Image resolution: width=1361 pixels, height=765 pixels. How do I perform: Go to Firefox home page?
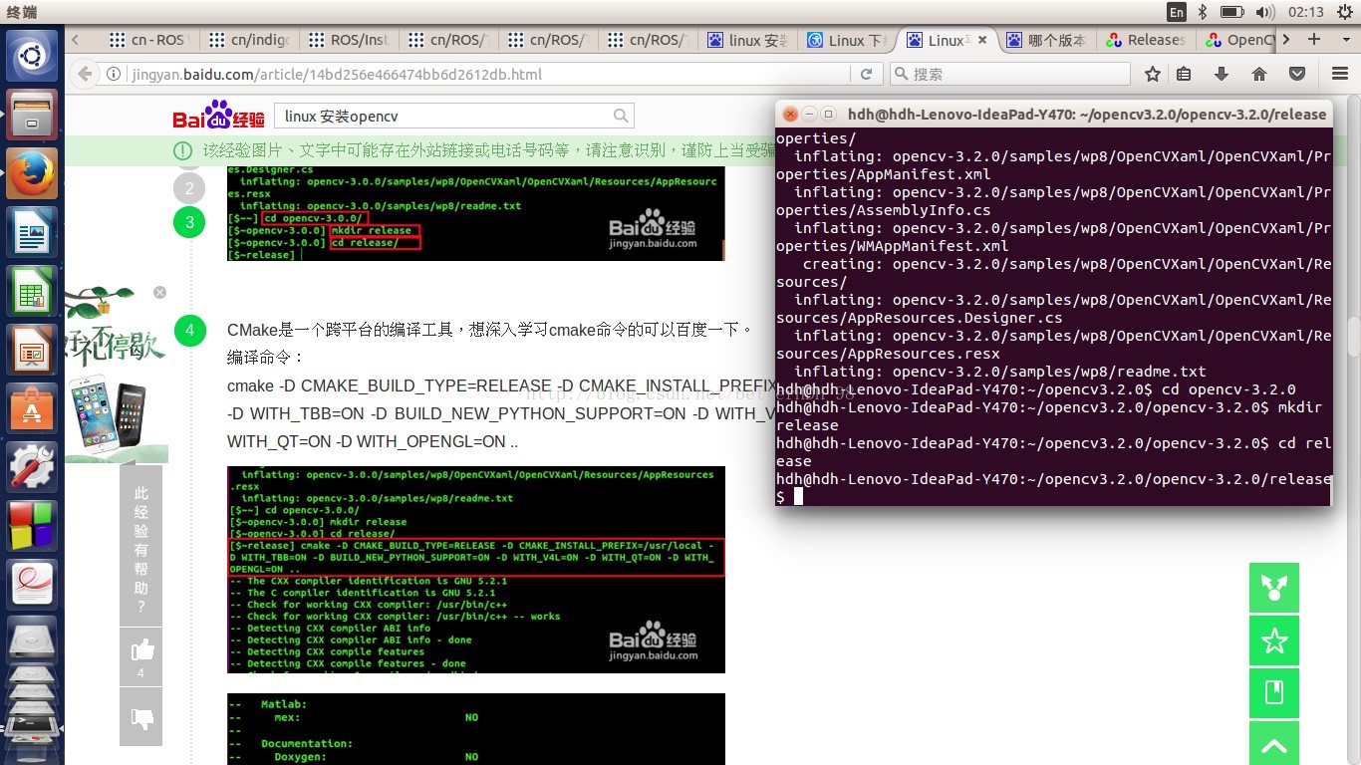[x=1259, y=74]
